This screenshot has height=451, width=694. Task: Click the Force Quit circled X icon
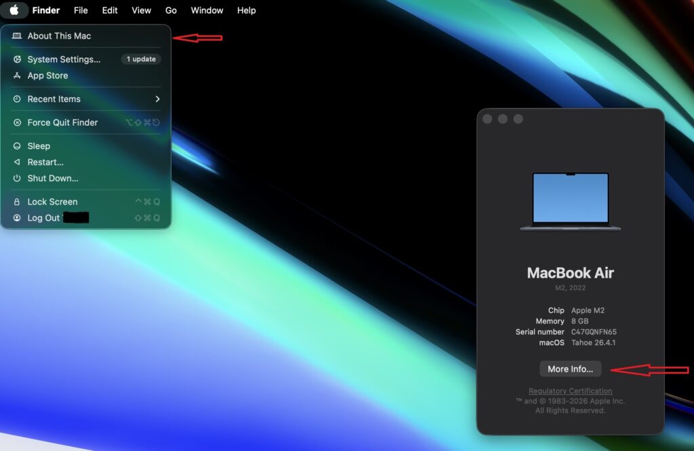point(17,123)
